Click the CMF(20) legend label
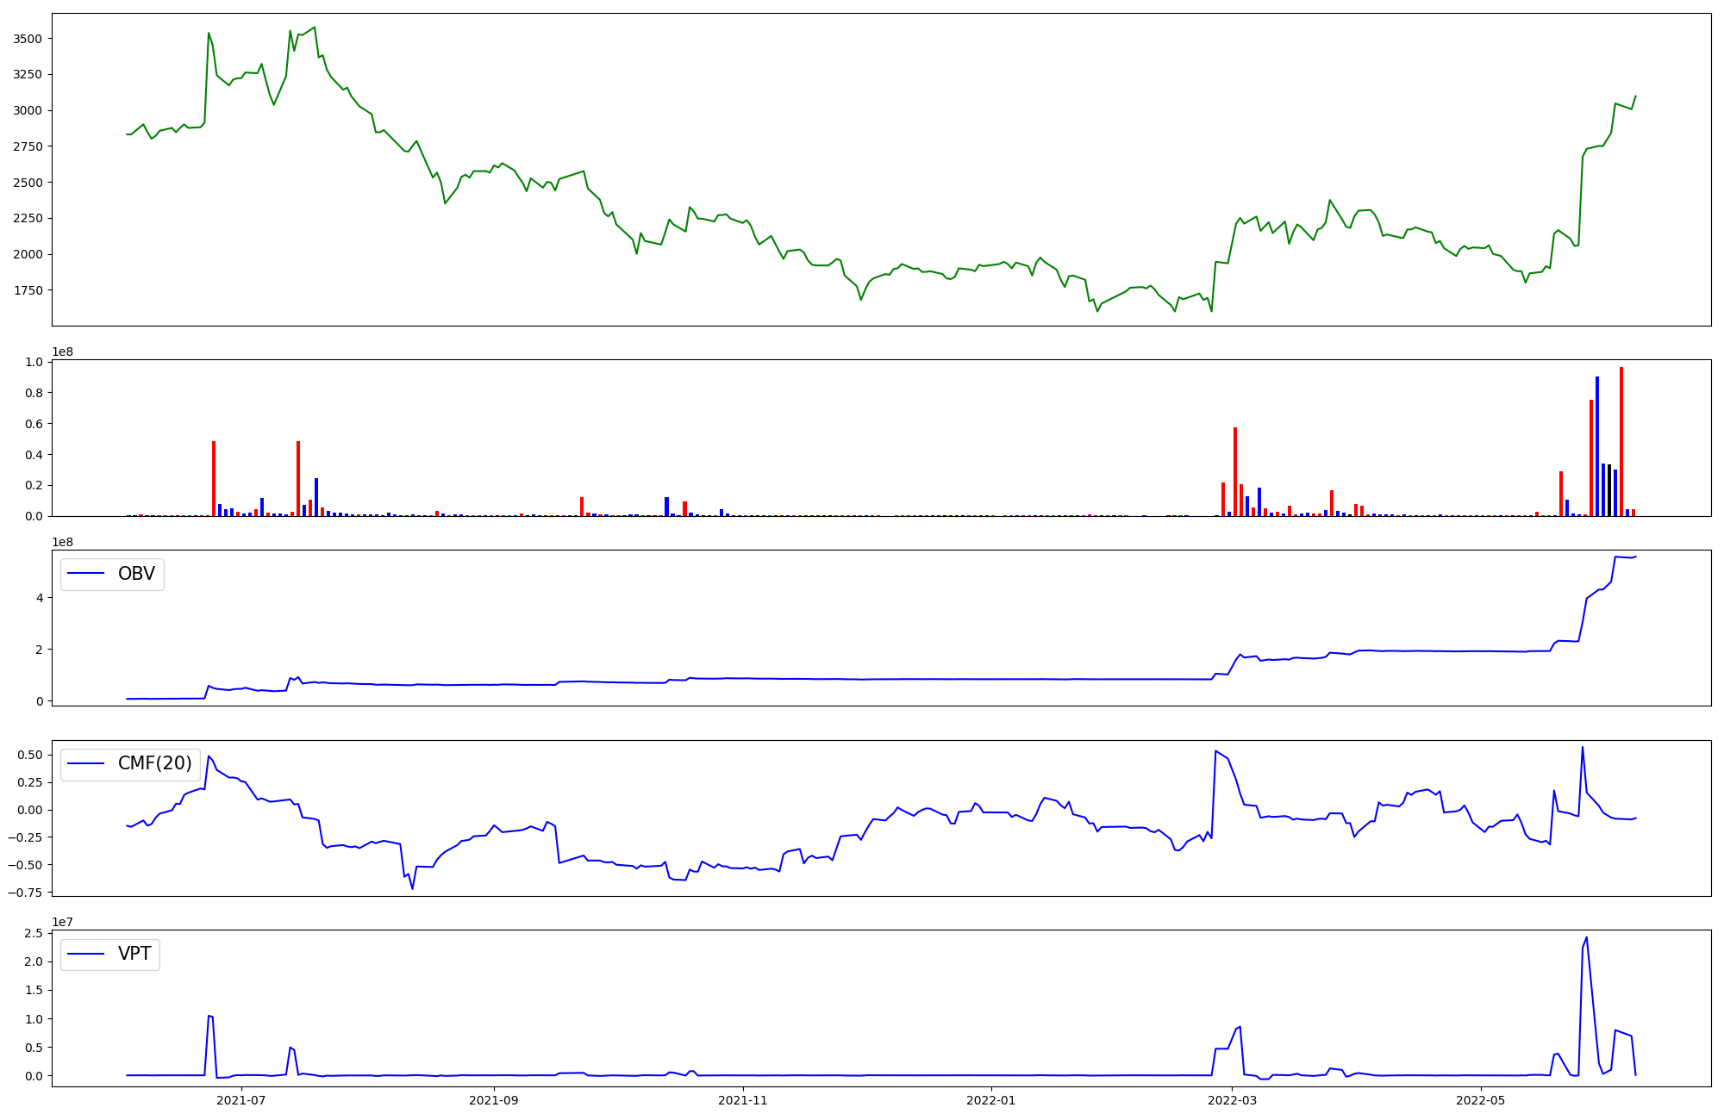This screenshot has height=1120, width=1724. (154, 764)
